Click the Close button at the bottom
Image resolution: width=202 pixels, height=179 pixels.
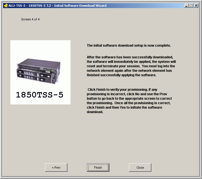coord(140,168)
